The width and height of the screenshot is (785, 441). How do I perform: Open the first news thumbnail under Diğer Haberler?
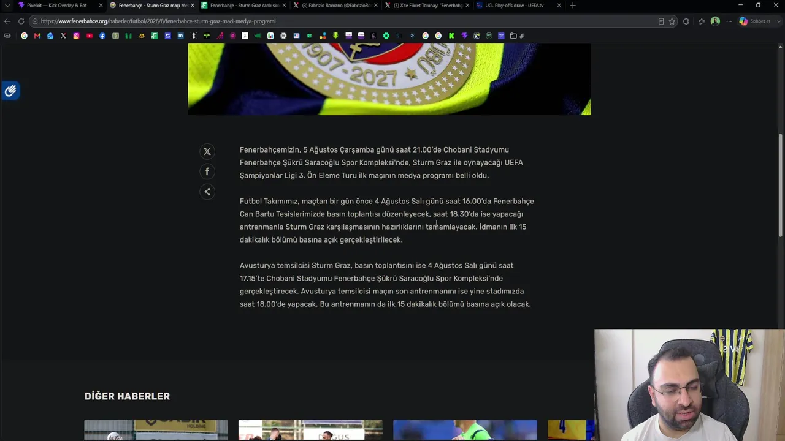156,430
